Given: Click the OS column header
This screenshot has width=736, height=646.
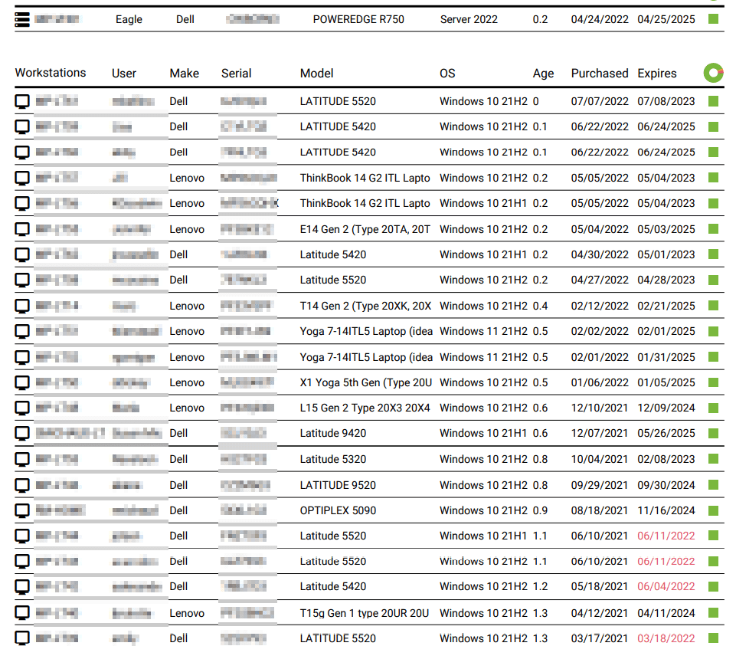Looking at the screenshot, I should [x=447, y=74].
